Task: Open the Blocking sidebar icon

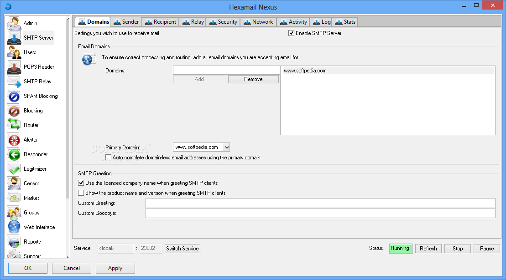Action: point(14,111)
